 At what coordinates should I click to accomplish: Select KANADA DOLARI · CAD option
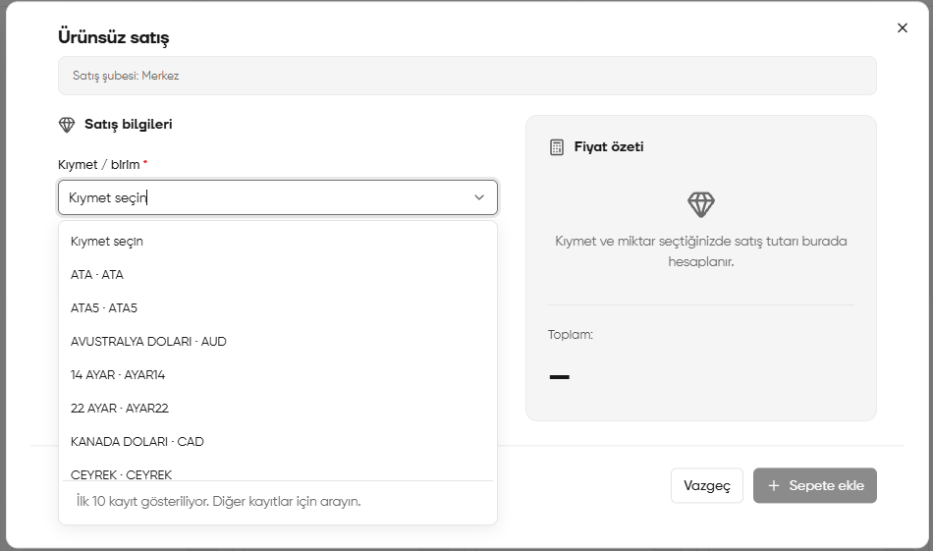coord(277,442)
